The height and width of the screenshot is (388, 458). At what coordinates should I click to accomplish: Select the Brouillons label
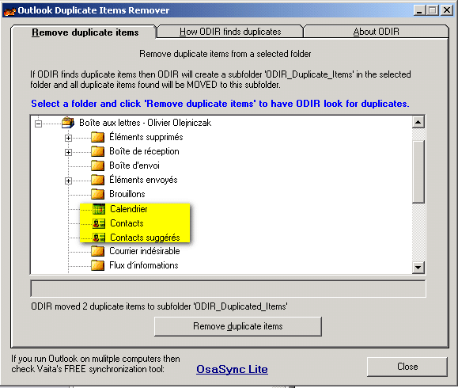click(x=127, y=194)
